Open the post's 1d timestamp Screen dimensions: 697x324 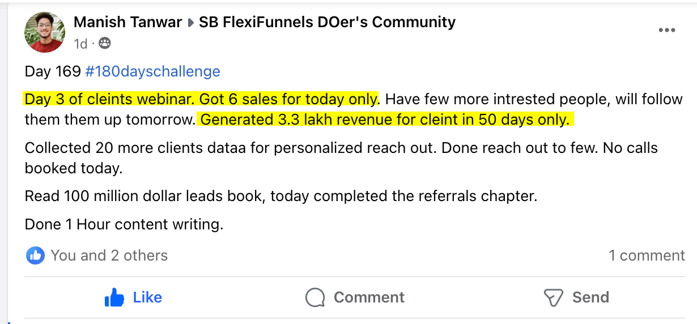[x=80, y=43]
